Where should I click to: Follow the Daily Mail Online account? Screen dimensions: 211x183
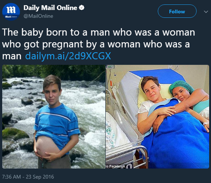(177, 11)
